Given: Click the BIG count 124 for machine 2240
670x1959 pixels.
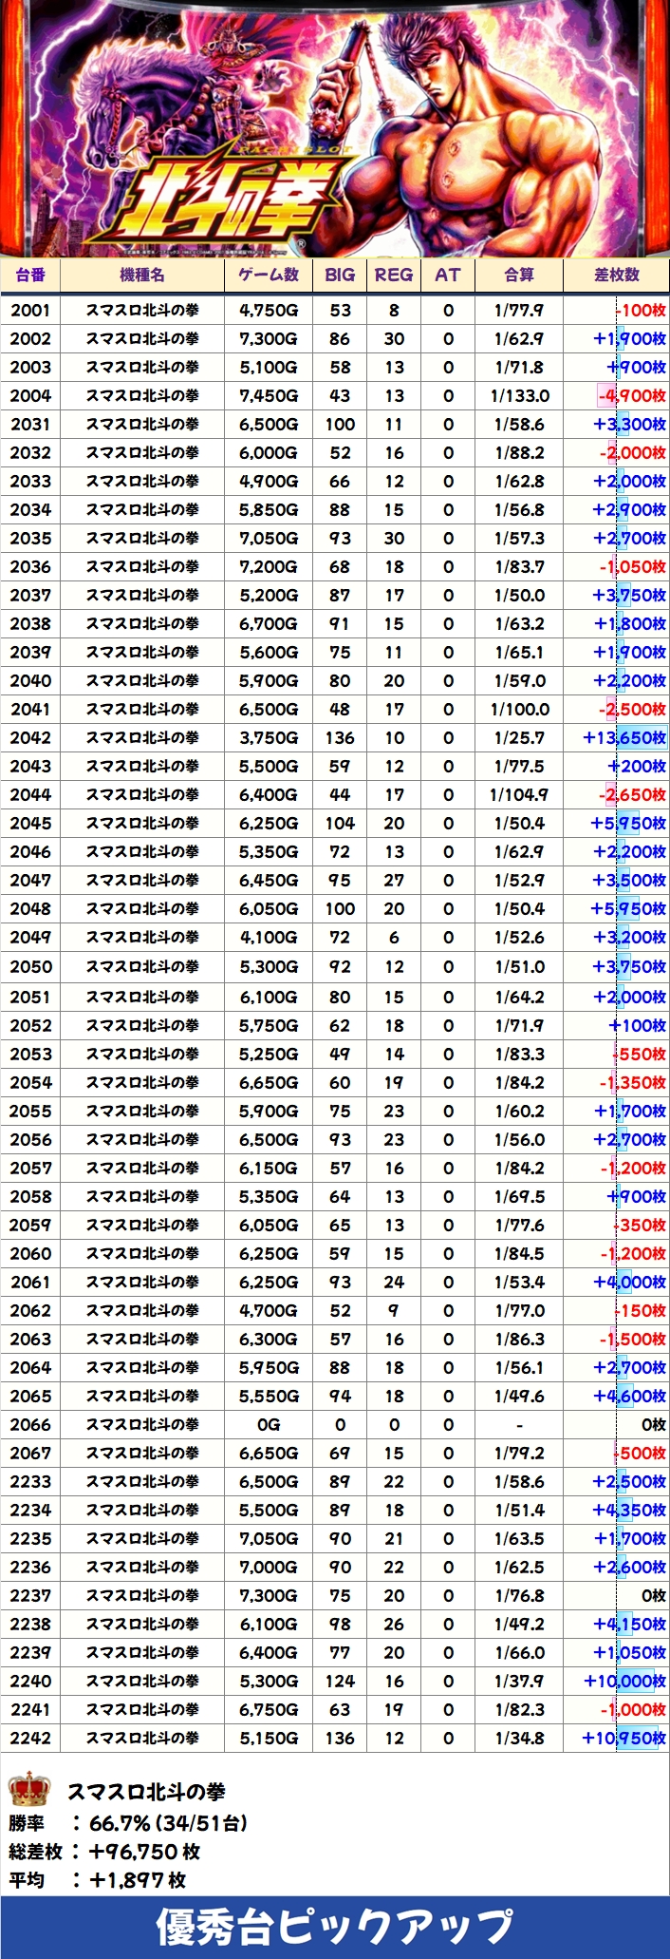Looking at the screenshot, I should point(340,1681).
